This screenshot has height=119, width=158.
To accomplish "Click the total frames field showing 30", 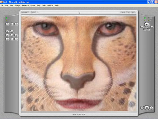I will coord(133,12).
